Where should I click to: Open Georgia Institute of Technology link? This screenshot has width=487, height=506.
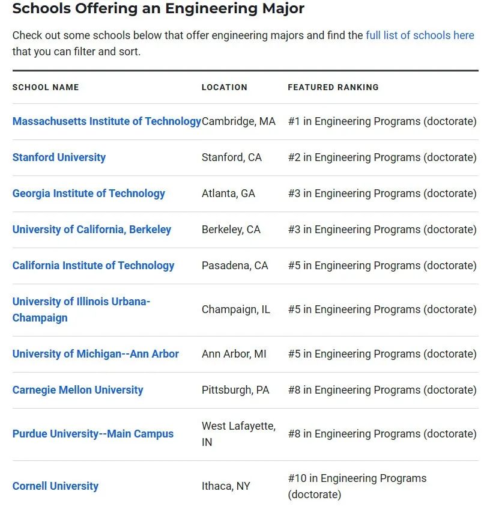pyautogui.click(x=89, y=194)
